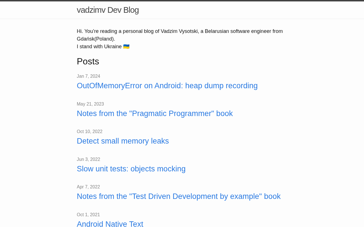The image size is (364, 227).
Task: Read the Detect small memory leaks post
Action: (123, 141)
